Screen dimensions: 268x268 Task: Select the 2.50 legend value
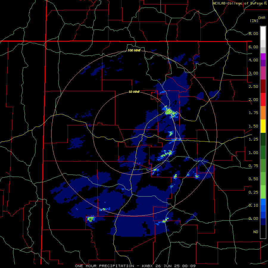[x=253, y=86]
